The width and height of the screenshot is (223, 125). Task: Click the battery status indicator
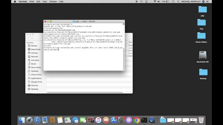(166, 1)
